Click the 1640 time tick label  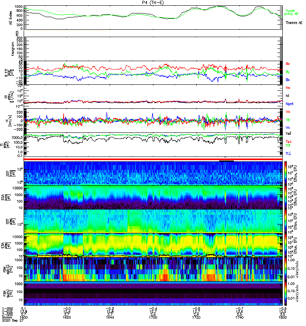110,317
